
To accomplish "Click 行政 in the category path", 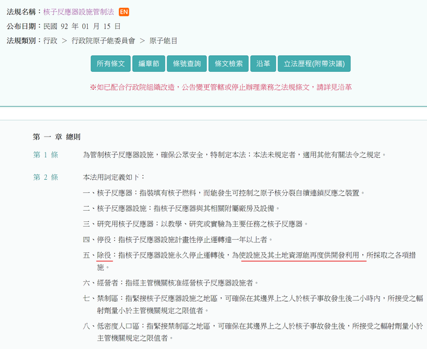I will (x=50, y=41).
